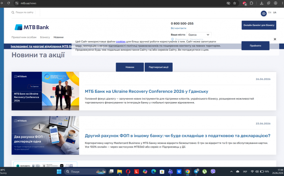Launch Microsoft Edge from taskbar
The width and height of the screenshot is (284, 176).
(x=153, y=172)
